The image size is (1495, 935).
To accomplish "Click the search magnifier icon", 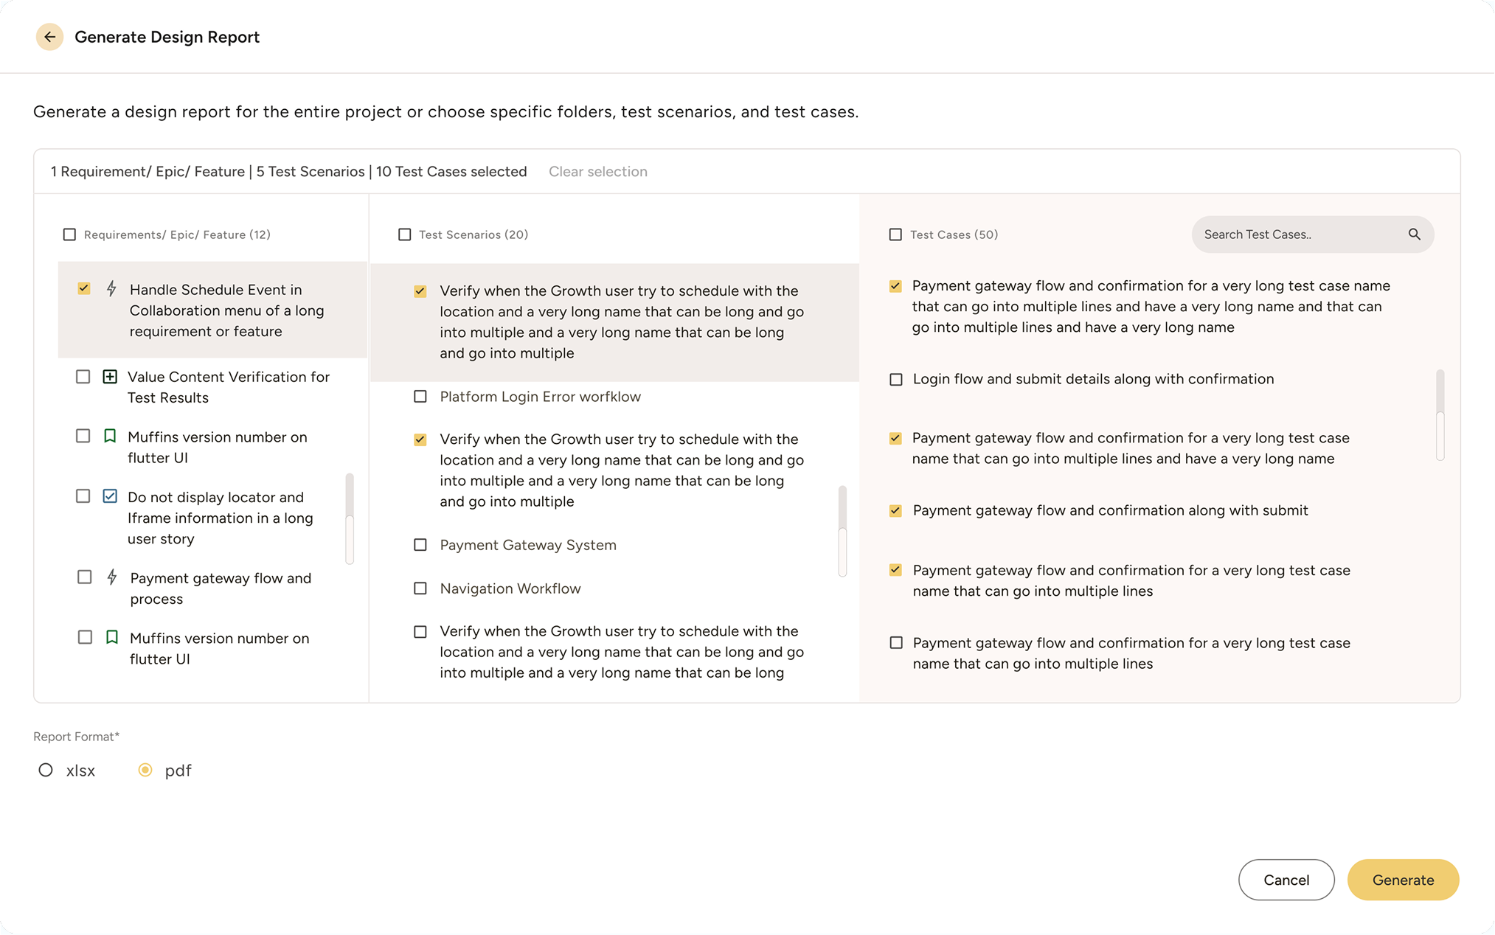I will click(1414, 234).
